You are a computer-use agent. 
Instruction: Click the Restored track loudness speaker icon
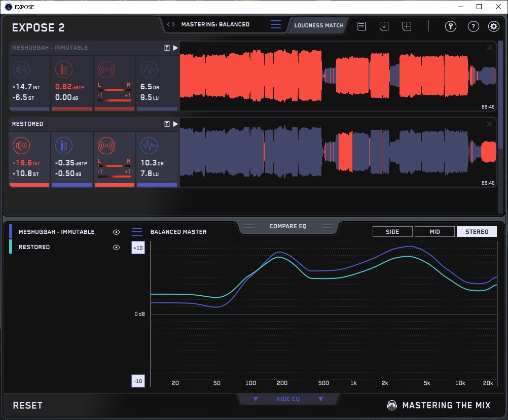tap(21, 146)
